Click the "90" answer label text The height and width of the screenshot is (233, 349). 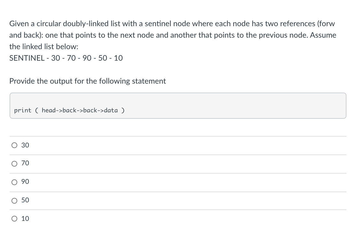25,182
